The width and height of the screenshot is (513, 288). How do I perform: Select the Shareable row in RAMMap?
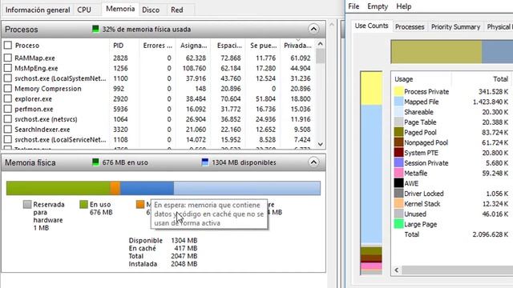tap(452, 112)
